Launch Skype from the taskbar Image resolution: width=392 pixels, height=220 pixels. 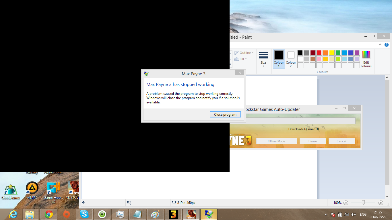point(84,214)
